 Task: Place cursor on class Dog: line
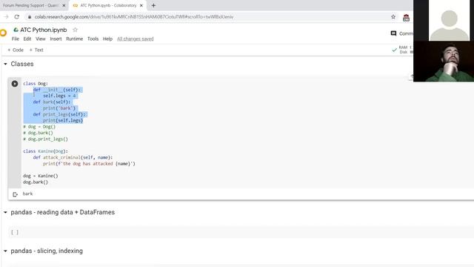(x=36, y=84)
